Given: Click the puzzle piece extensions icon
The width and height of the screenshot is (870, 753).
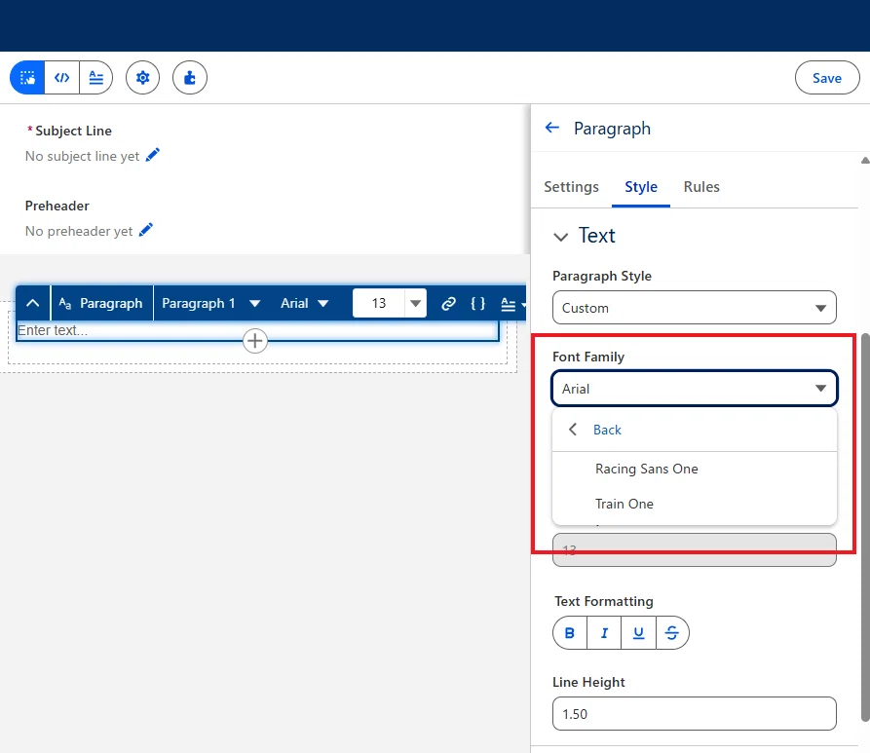Looking at the screenshot, I should pyautogui.click(x=190, y=78).
